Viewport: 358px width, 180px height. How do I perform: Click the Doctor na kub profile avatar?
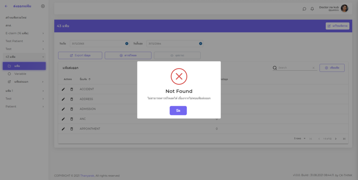344,8
